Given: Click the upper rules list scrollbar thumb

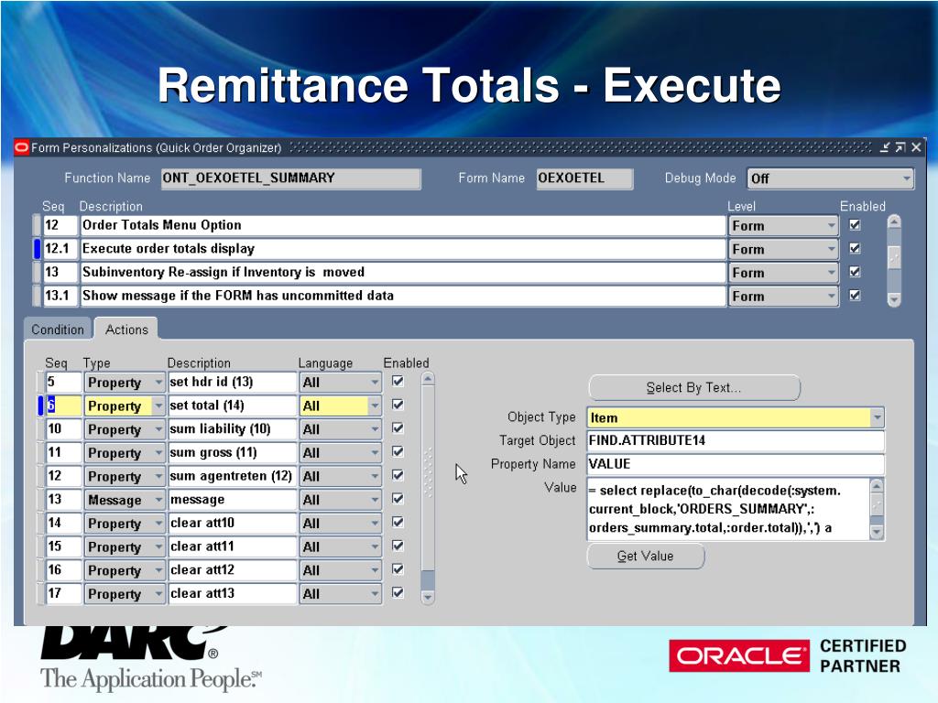Looking at the screenshot, I should click(x=894, y=258).
